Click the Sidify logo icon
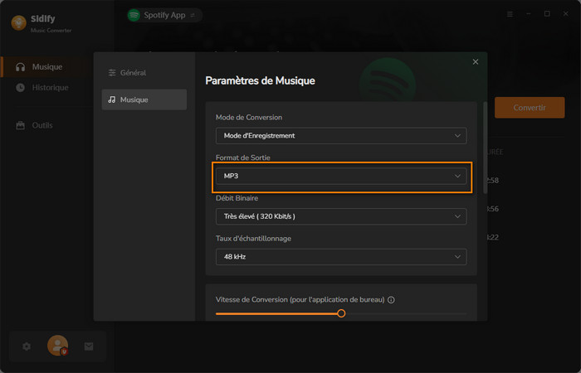The width and height of the screenshot is (581, 373). tap(18, 22)
